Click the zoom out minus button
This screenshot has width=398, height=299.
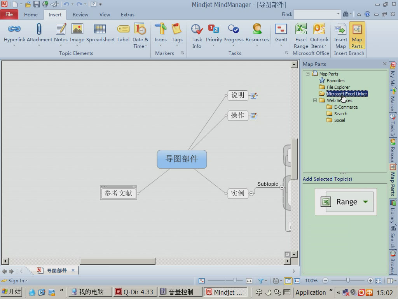(325, 281)
